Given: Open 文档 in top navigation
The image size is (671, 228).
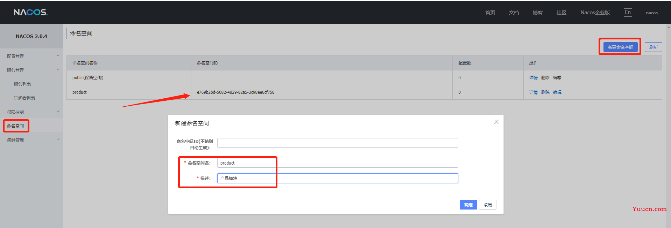Looking at the screenshot, I should click(514, 13).
